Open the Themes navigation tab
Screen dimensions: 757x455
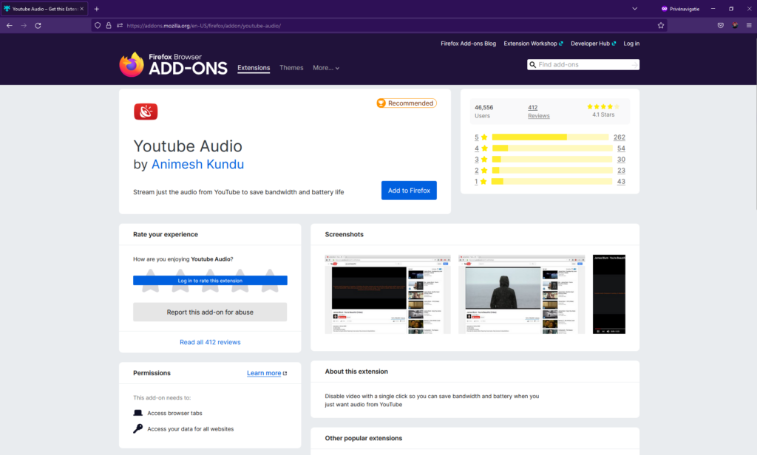(x=291, y=68)
